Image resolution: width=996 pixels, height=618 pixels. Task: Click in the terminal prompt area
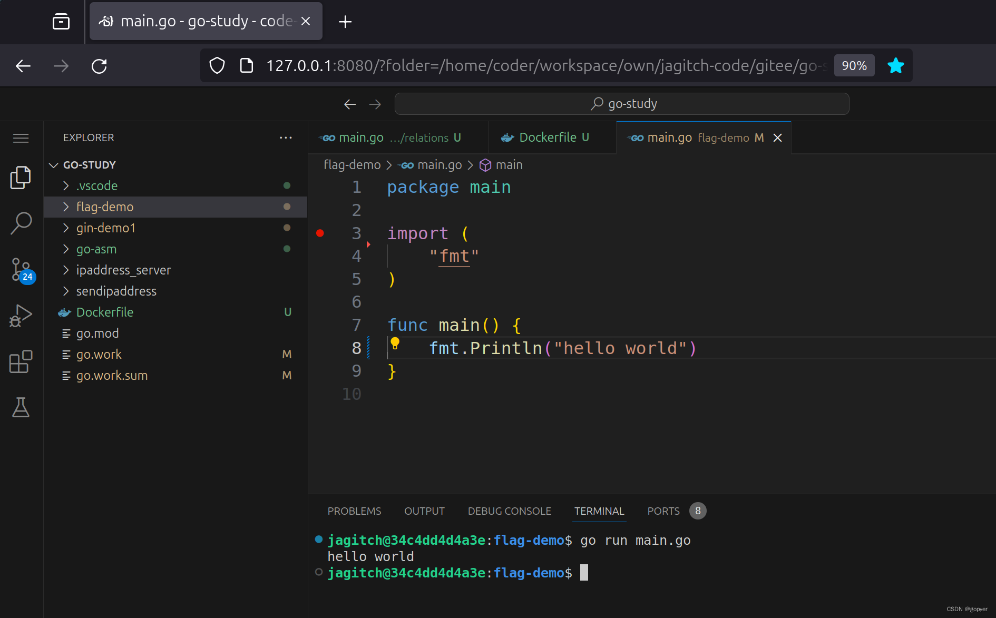[x=584, y=573]
